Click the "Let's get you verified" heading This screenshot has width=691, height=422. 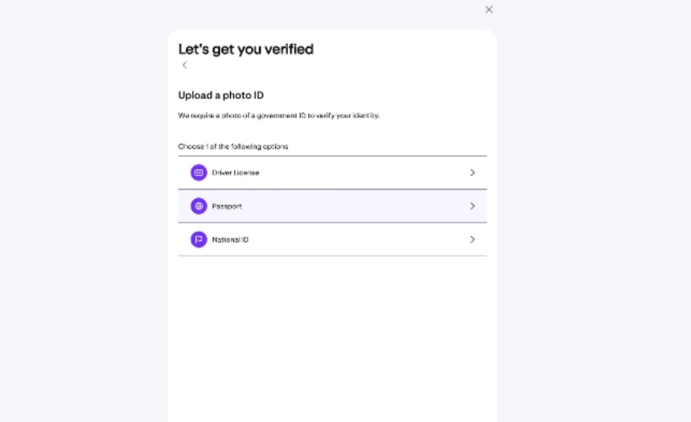point(246,49)
